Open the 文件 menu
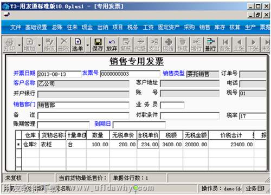Image resolution: width=271 pixels, height=195 pixels. (15, 27)
